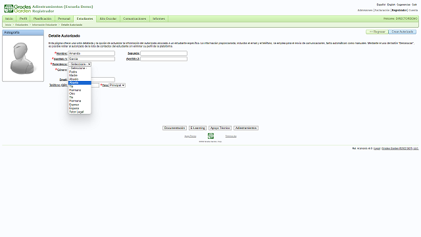The width and height of the screenshot is (421, 237).
Task: Click the 'Detalle Autorizado' breadcrumb text
Action: coord(72,25)
